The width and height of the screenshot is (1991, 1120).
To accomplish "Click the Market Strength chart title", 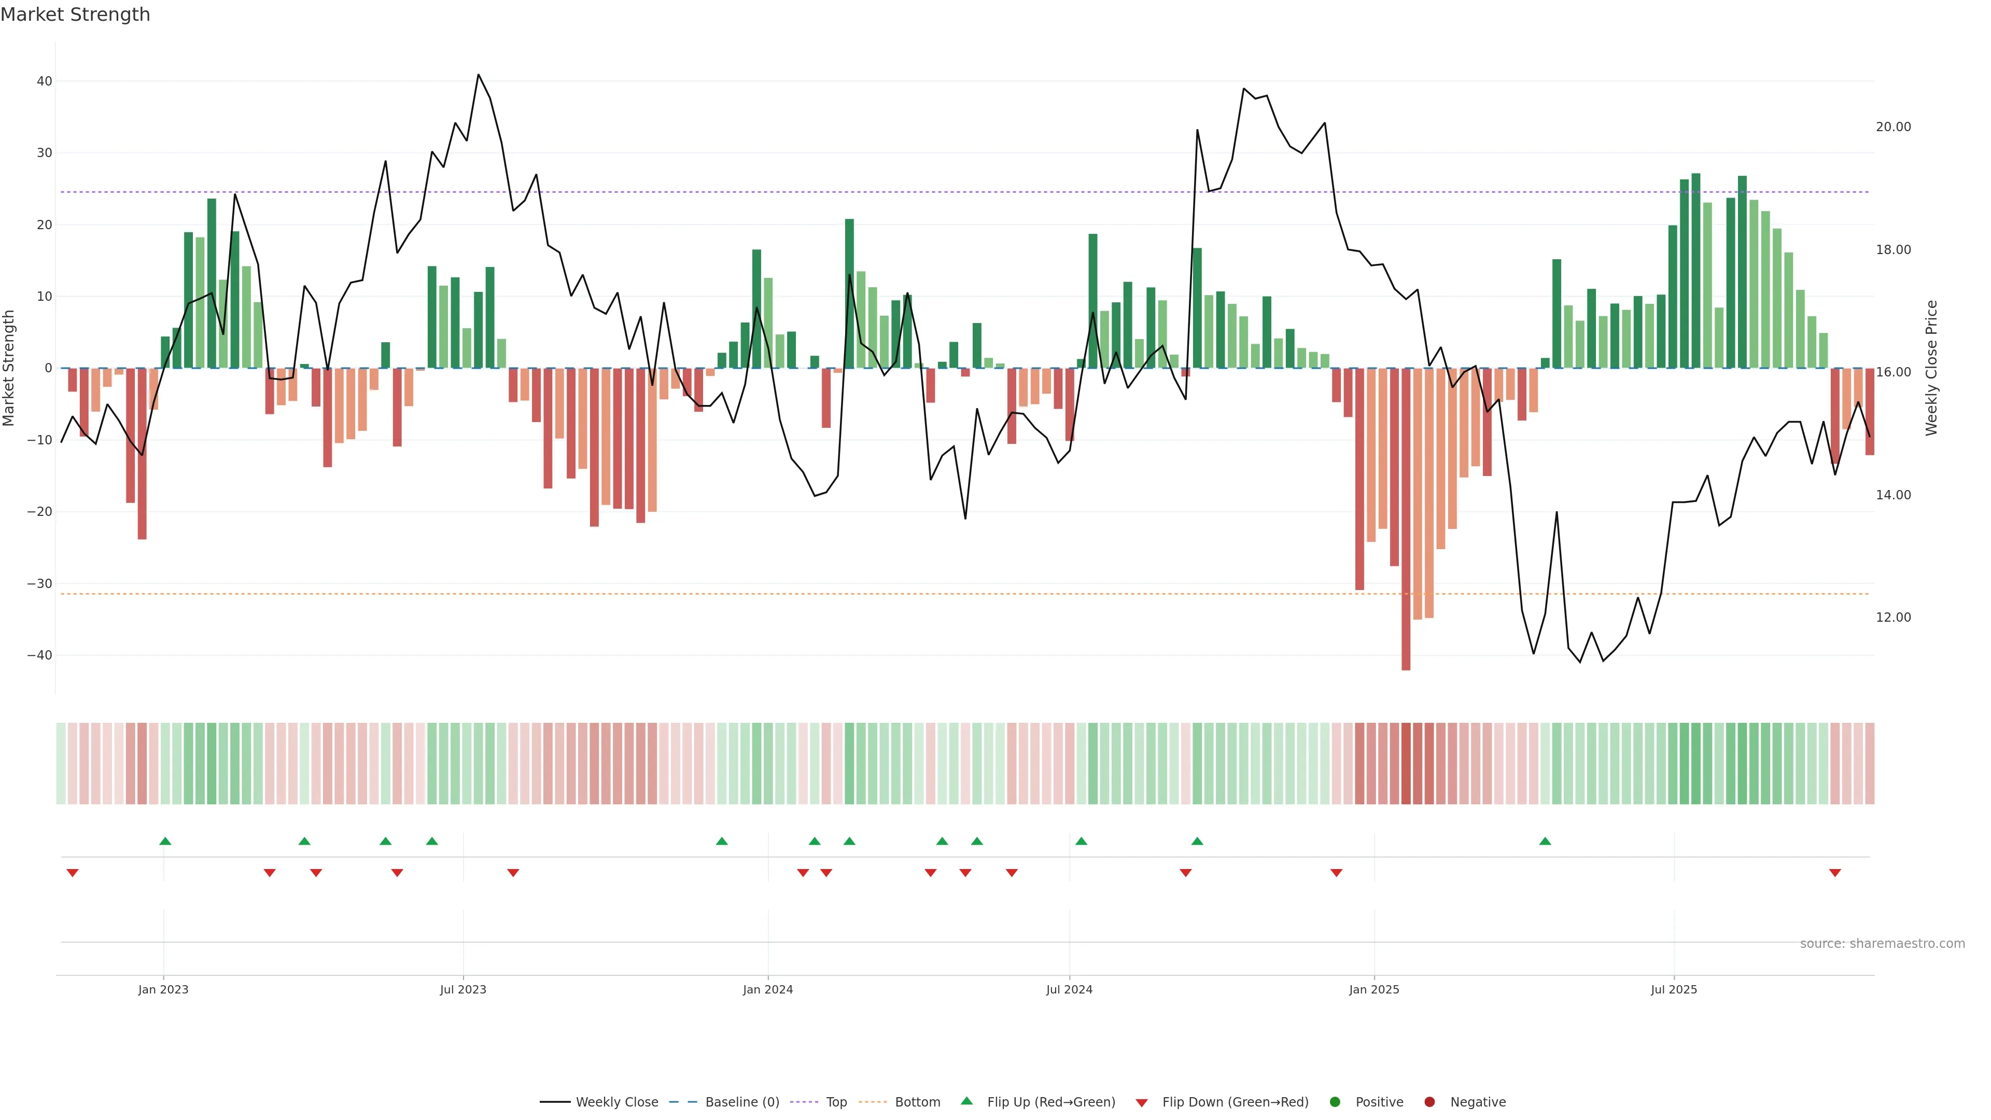I will [75, 14].
